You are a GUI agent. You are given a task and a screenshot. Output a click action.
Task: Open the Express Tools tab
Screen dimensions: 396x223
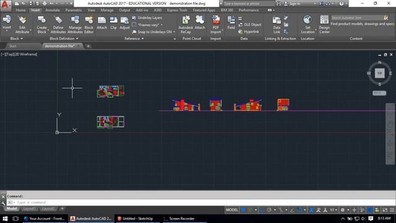click(177, 10)
